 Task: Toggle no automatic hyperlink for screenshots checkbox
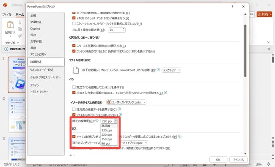tap(74, 24)
